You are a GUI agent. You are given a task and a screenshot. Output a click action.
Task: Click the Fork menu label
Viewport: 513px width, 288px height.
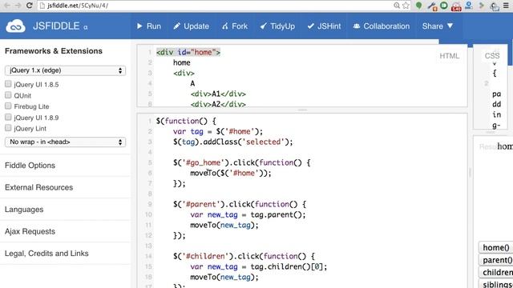[240, 26]
